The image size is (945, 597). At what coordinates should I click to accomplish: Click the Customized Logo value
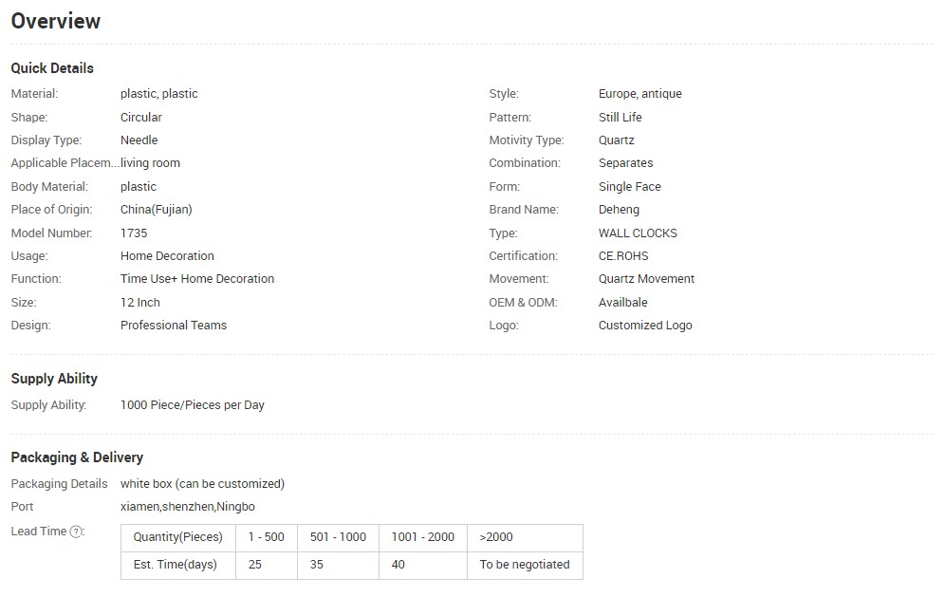tap(645, 326)
